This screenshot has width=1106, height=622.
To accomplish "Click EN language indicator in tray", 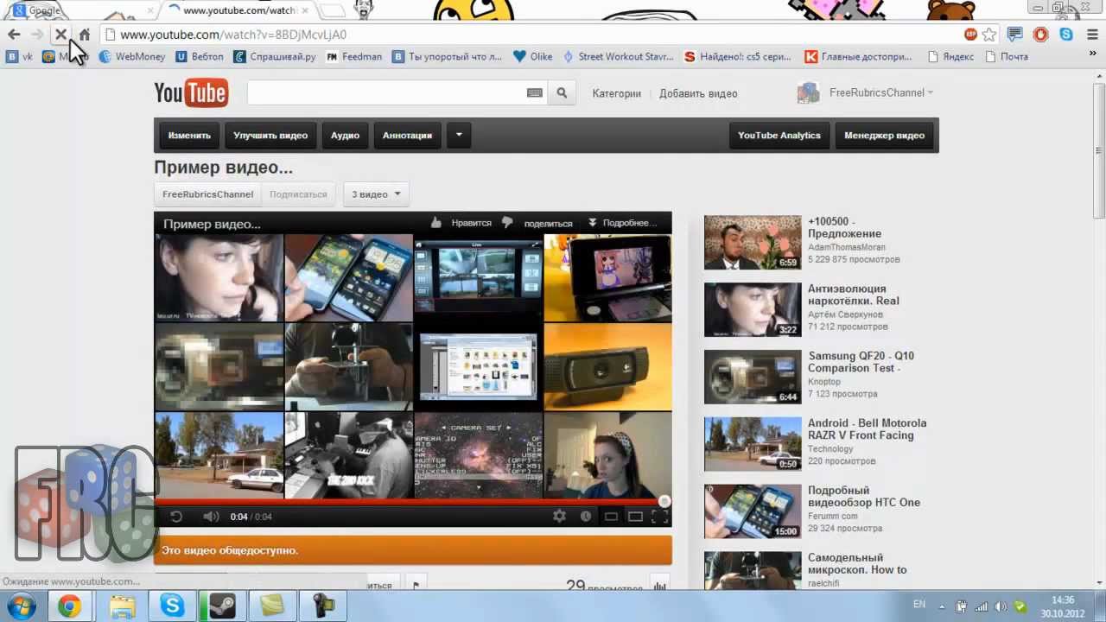I will tap(919, 605).
